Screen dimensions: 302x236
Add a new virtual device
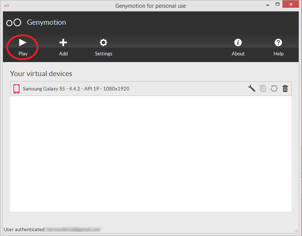63,47
